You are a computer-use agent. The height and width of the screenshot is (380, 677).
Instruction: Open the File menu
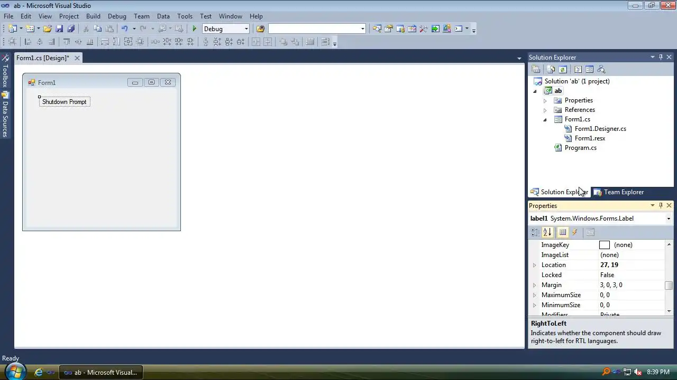click(x=8, y=16)
